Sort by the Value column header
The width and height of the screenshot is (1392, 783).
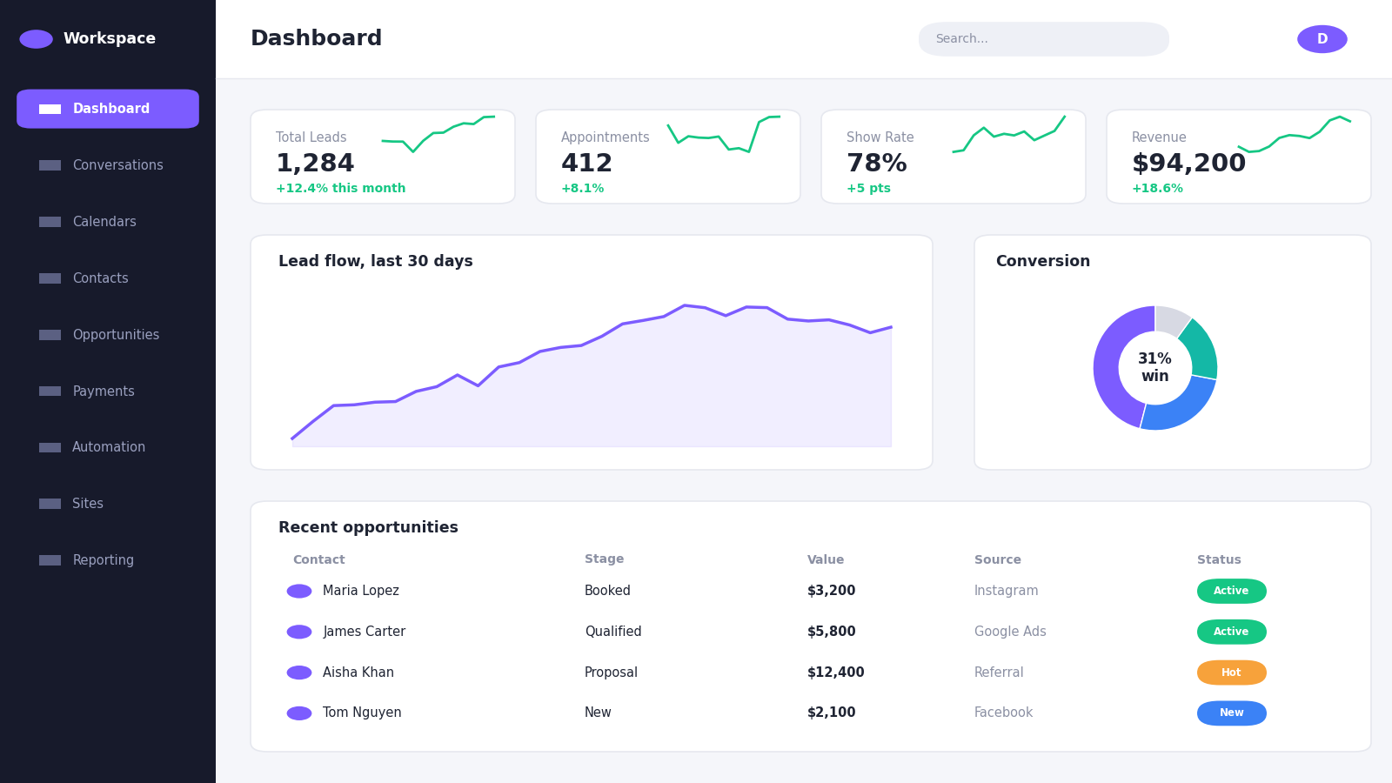pos(826,559)
